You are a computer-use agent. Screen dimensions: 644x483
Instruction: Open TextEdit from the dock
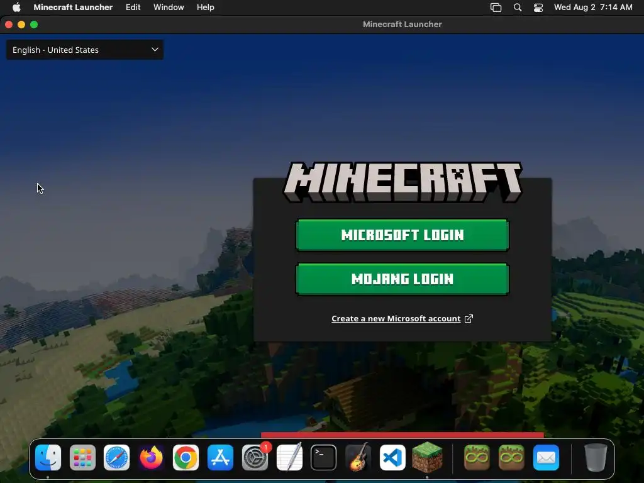point(289,458)
